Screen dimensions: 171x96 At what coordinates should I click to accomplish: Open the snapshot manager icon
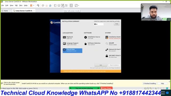(50, 5)
